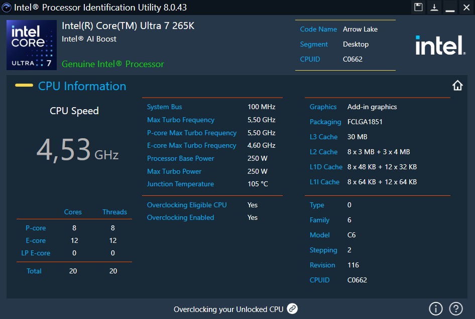Click the "Overclocking your Unlocked CPU" link text

click(228, 309)
